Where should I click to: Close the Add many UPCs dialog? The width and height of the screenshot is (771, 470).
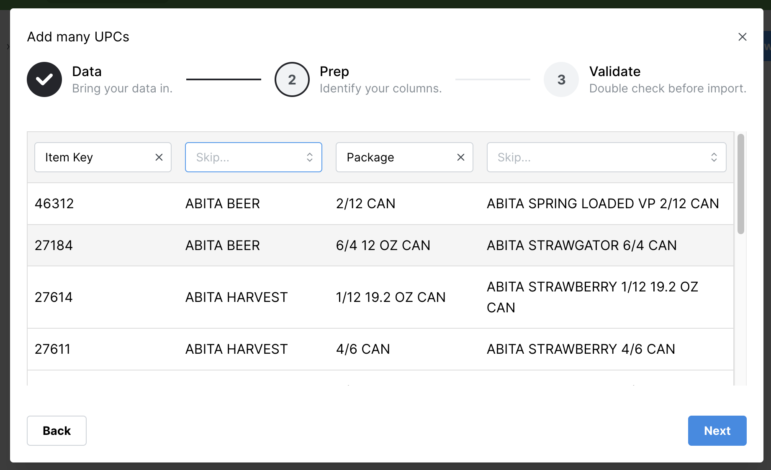tap(742, 37)
